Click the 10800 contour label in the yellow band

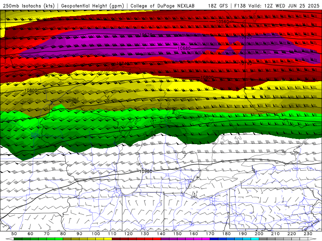point(31,90)
